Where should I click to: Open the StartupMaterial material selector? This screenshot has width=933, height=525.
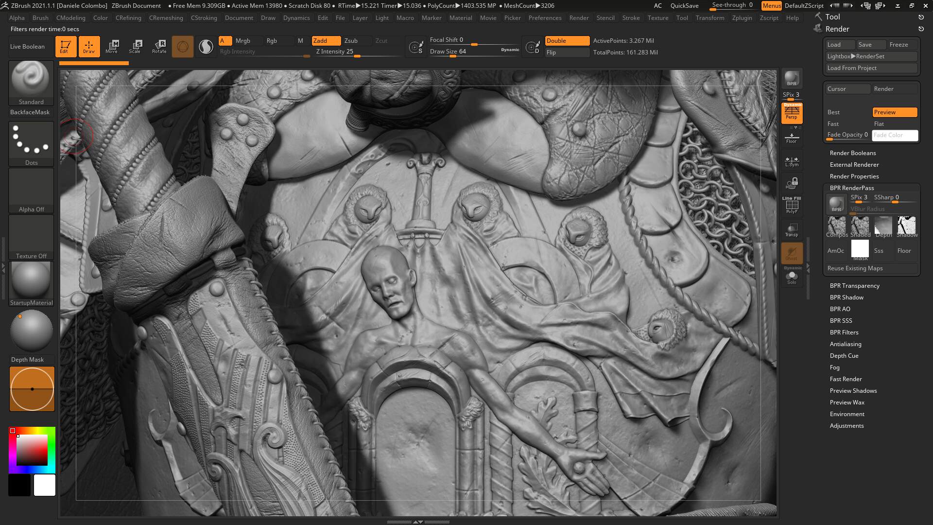[31, 283]
